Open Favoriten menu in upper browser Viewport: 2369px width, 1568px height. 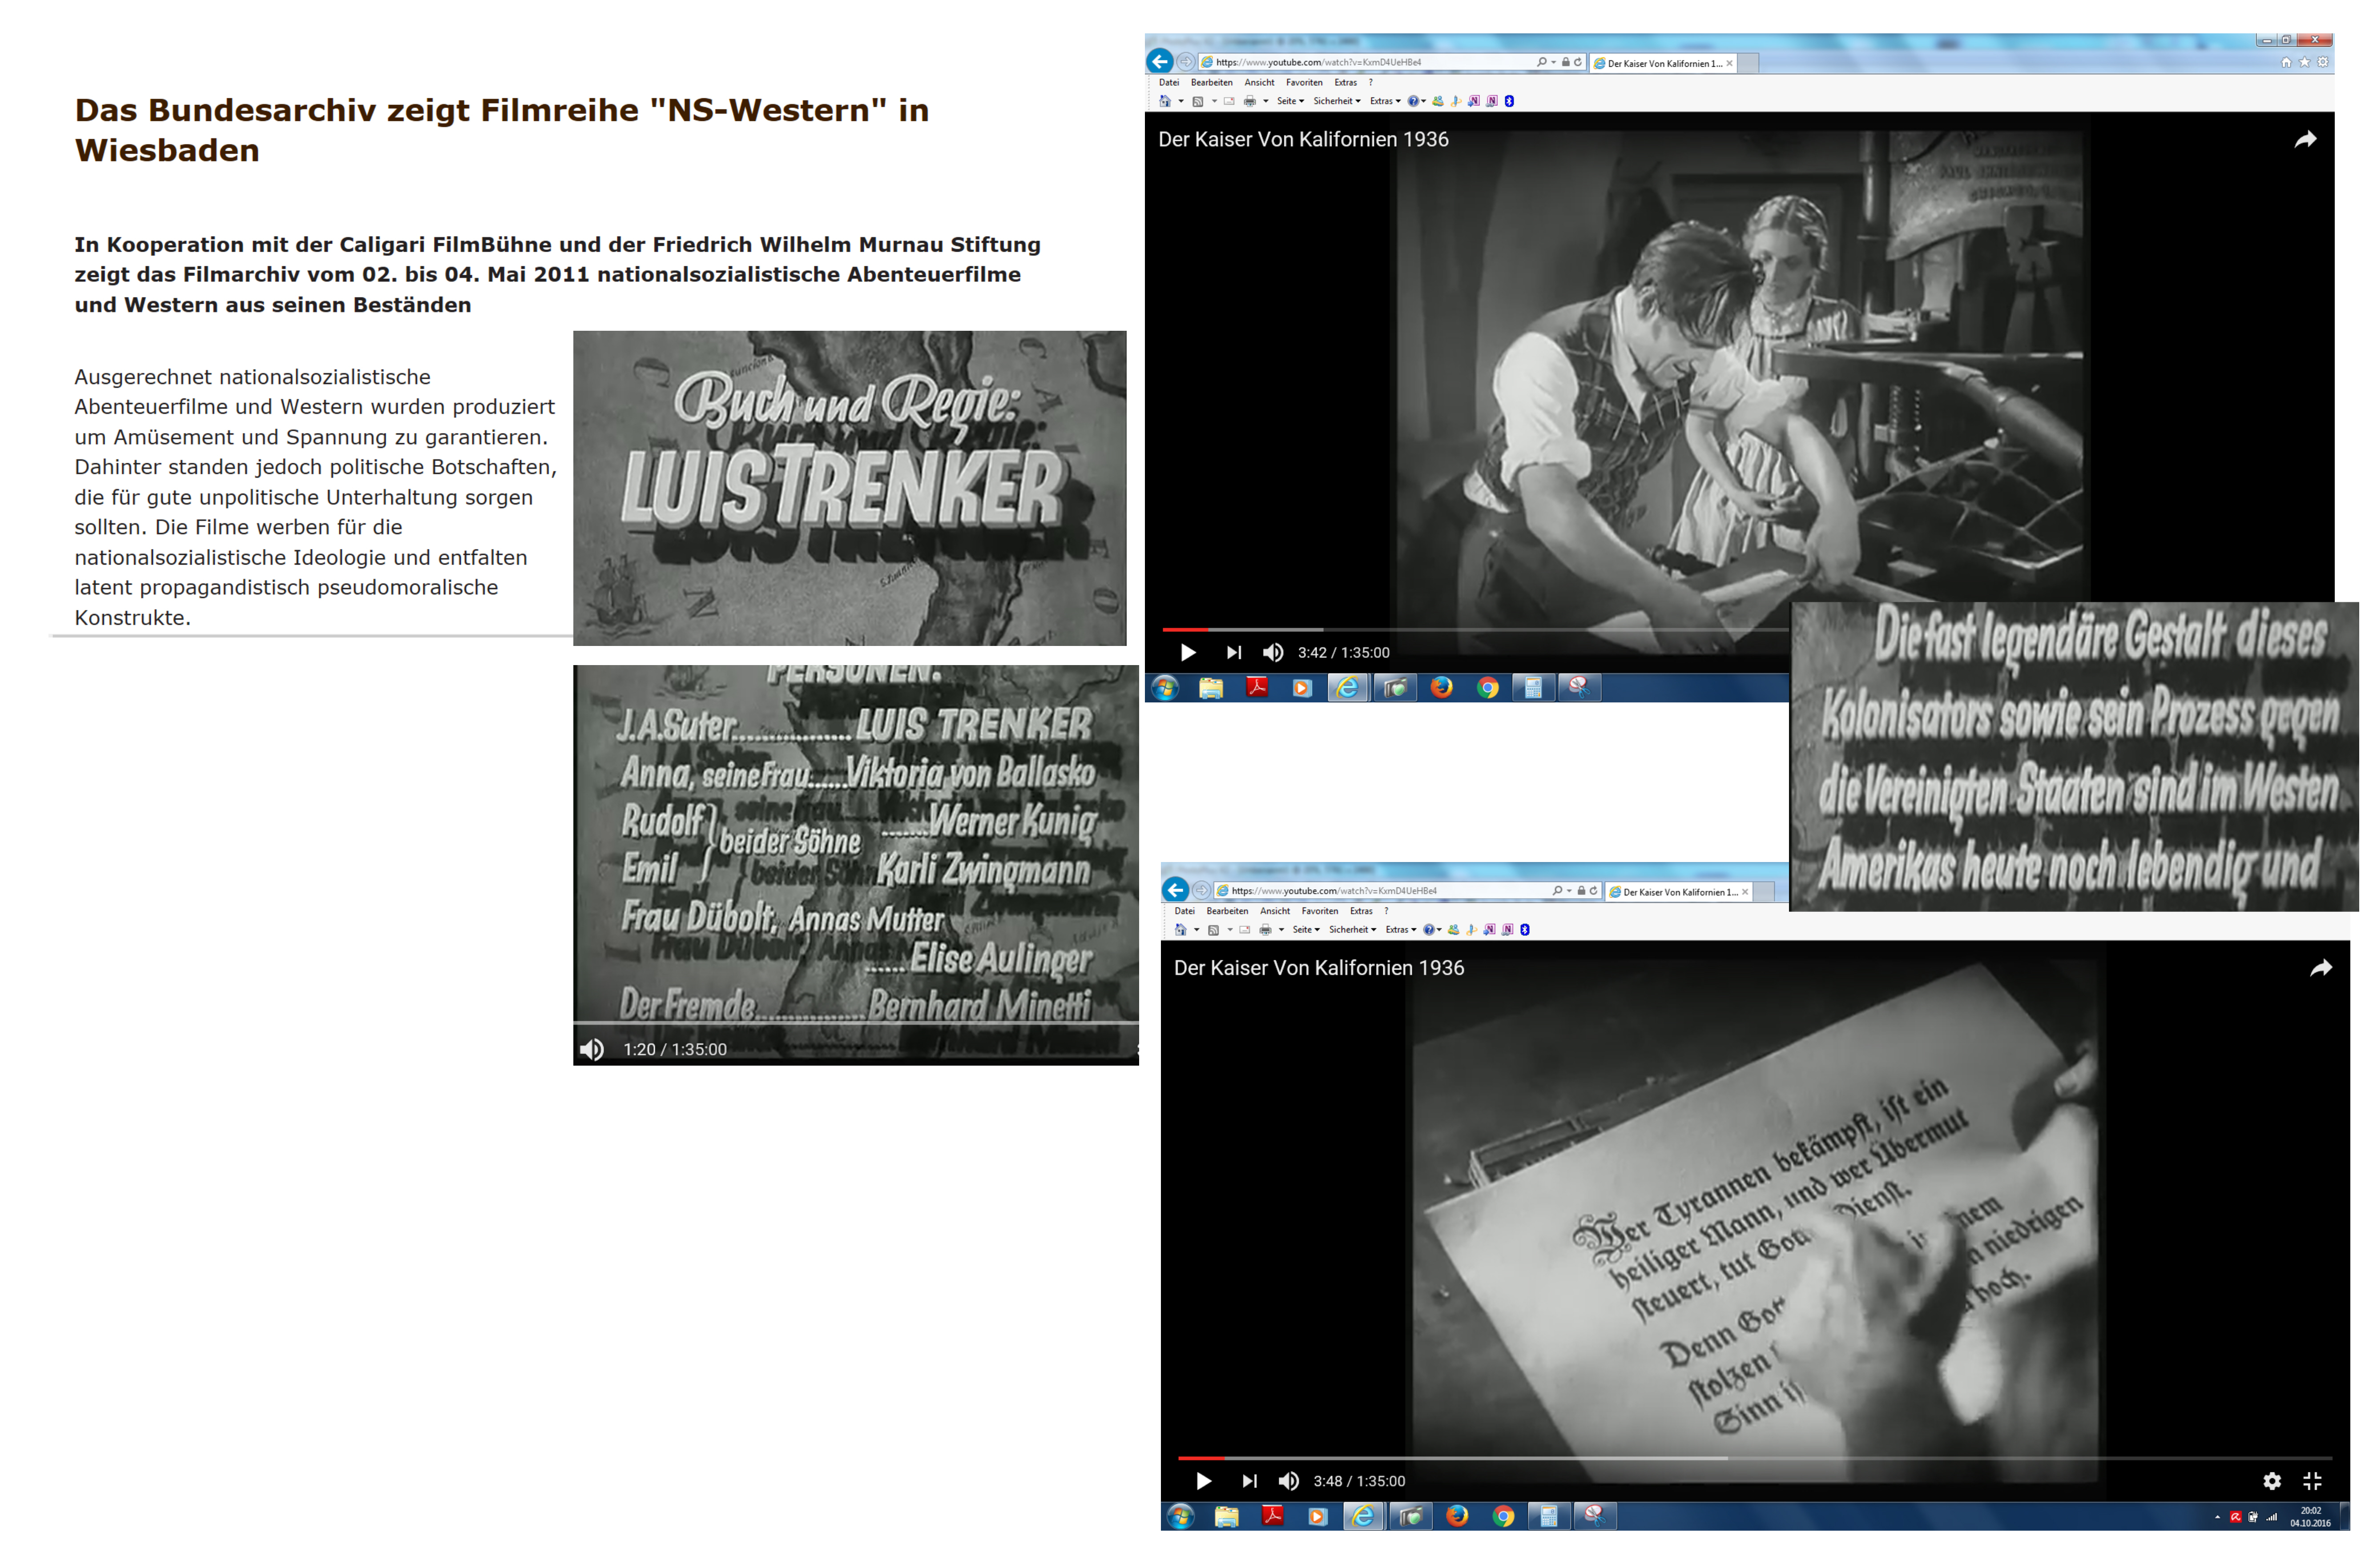(1304, 83)
